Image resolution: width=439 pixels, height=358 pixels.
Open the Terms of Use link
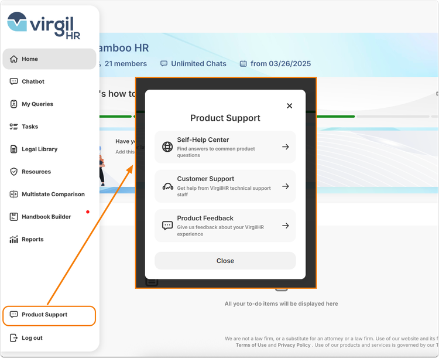(251, 345)
